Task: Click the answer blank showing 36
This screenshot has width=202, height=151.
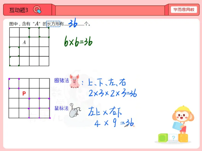Action: coord(74,23)
